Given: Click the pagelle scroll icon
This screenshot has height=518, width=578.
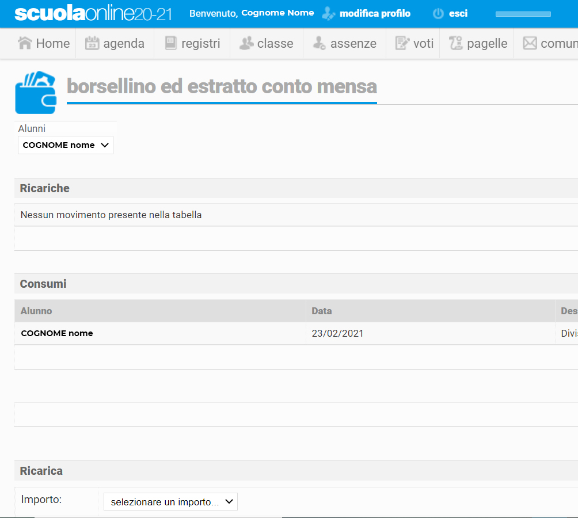Looking at the screenshot, I should (456, 43).
